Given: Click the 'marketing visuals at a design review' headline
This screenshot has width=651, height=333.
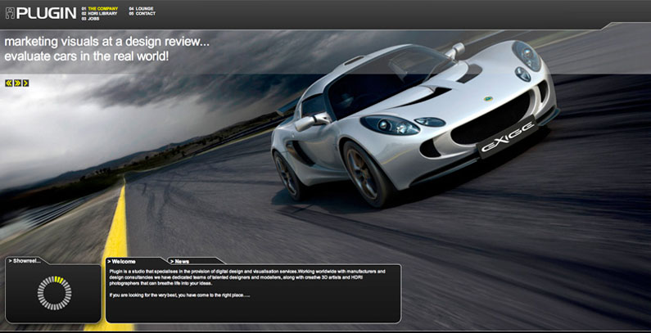Looking at the screenshot, I should point(107,42).
